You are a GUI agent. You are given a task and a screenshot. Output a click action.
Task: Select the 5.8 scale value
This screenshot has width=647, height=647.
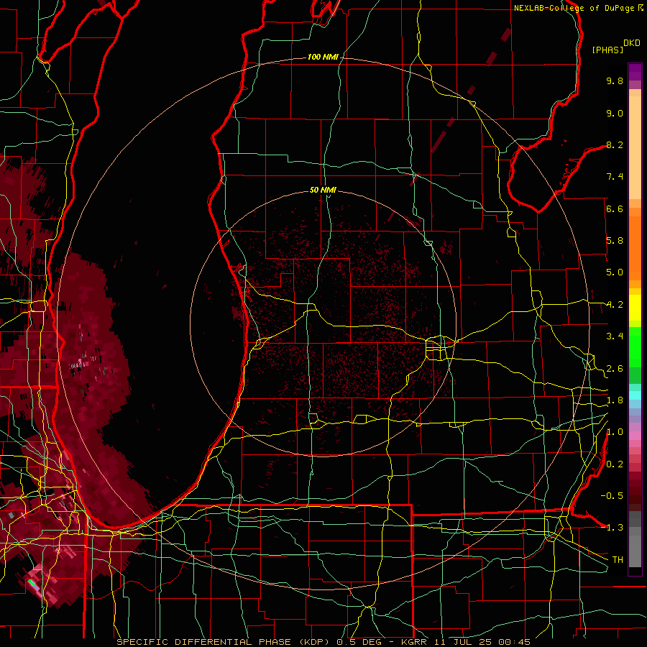coord(615,241)
